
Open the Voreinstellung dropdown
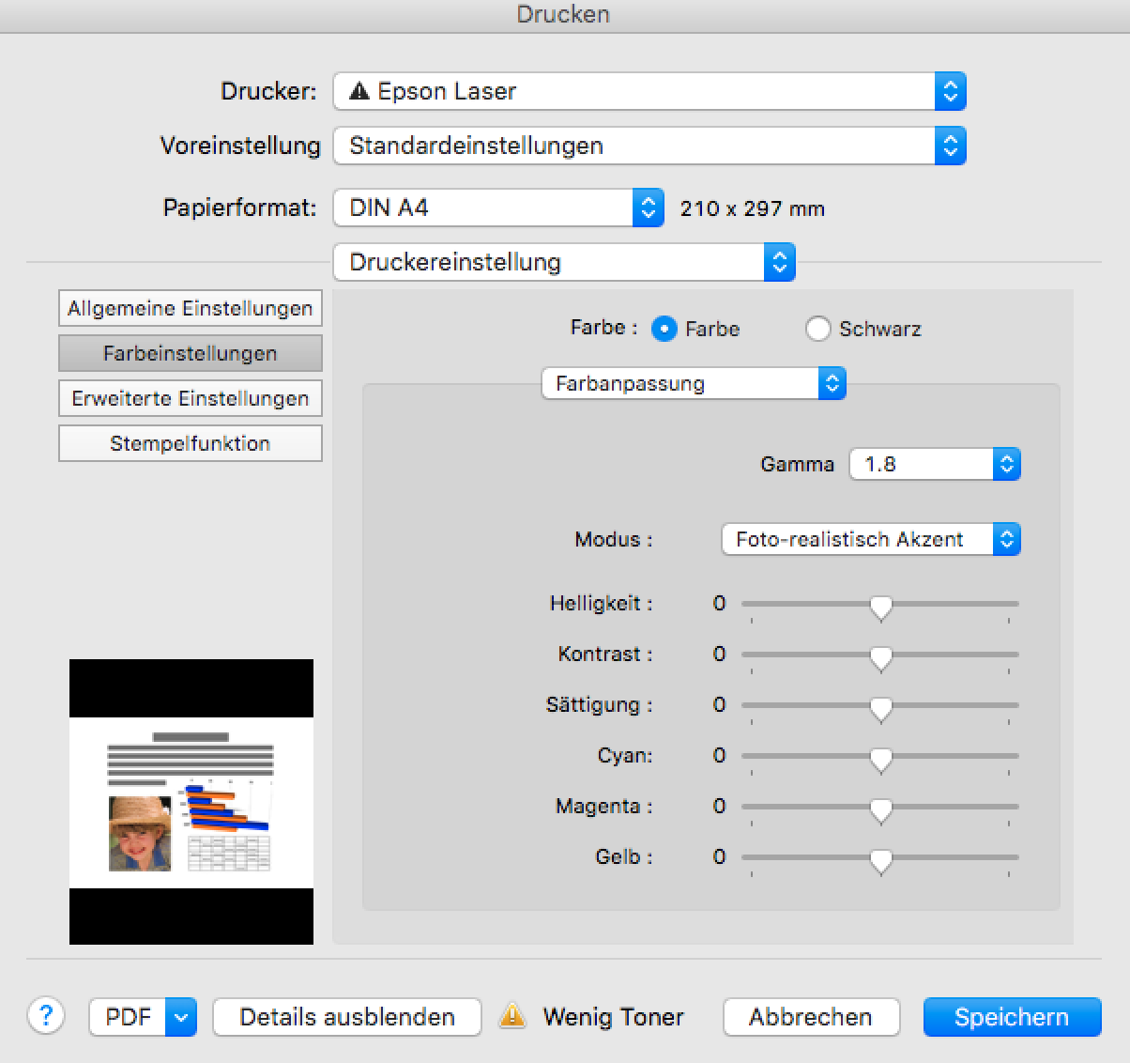(649, 146)
